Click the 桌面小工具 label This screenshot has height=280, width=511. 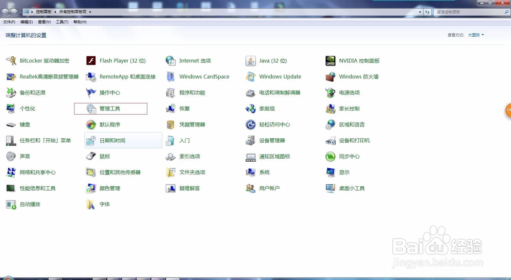click(352, 188)
